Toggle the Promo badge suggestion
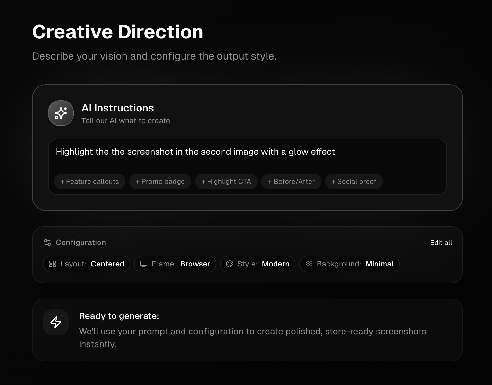The image size is (492, 385). 160,181
